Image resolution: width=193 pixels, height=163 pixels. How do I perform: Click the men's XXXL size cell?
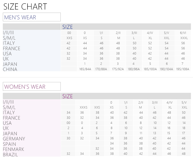coord(184,38)
